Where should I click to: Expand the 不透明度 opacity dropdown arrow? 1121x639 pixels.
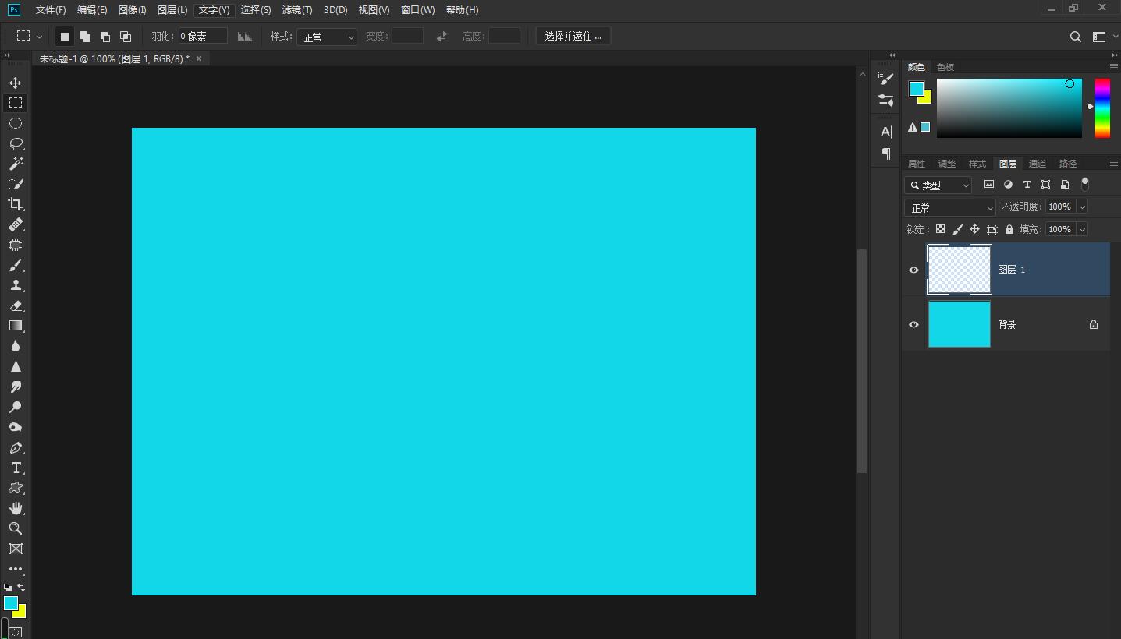(x=1082, y=207)
